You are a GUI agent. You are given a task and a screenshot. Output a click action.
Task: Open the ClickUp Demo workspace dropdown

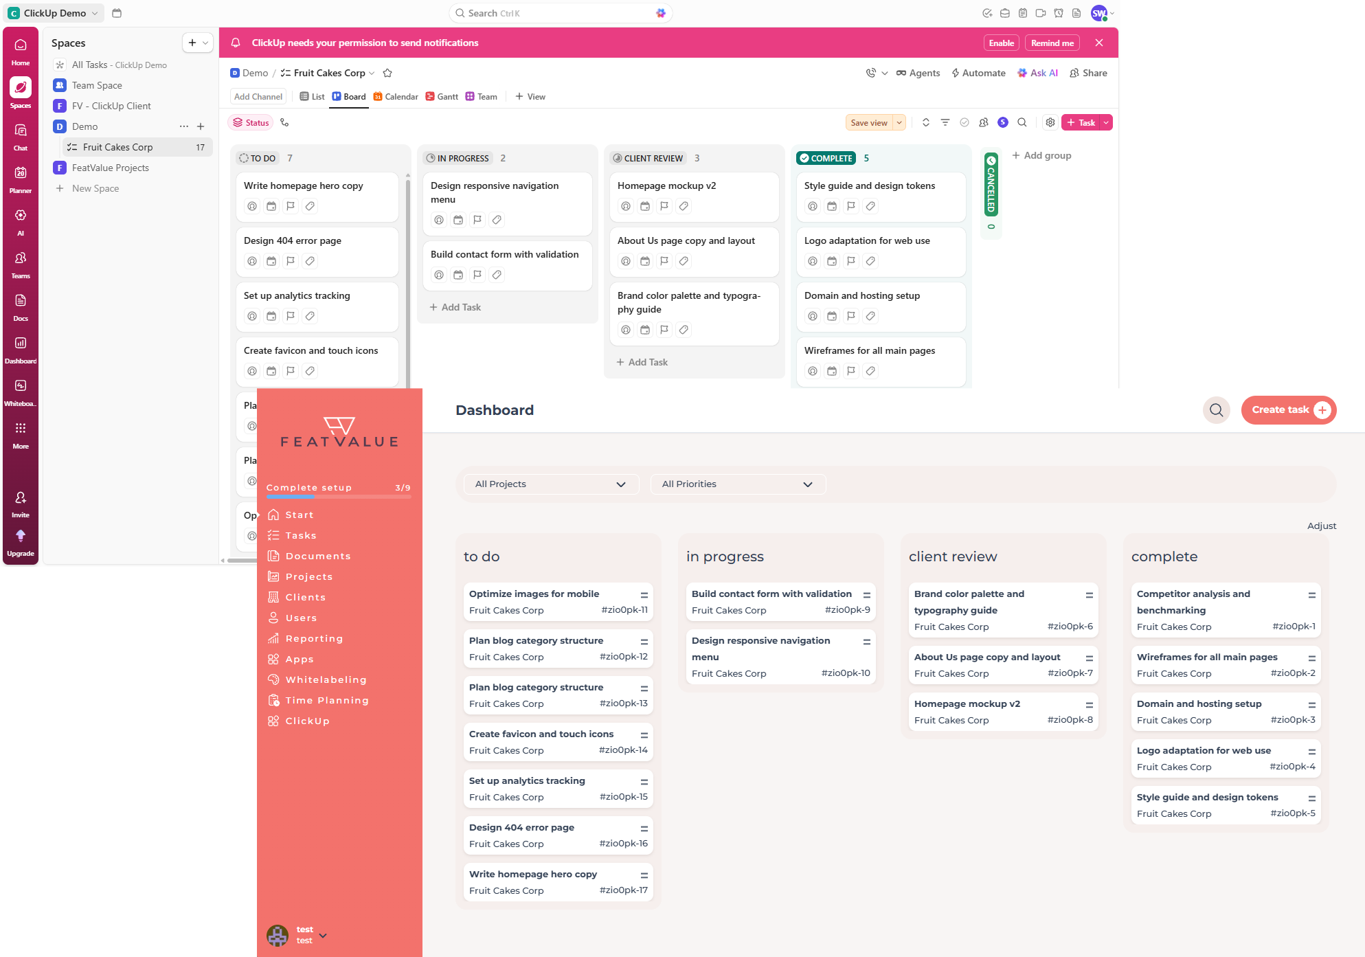click(x=55, y=13)
